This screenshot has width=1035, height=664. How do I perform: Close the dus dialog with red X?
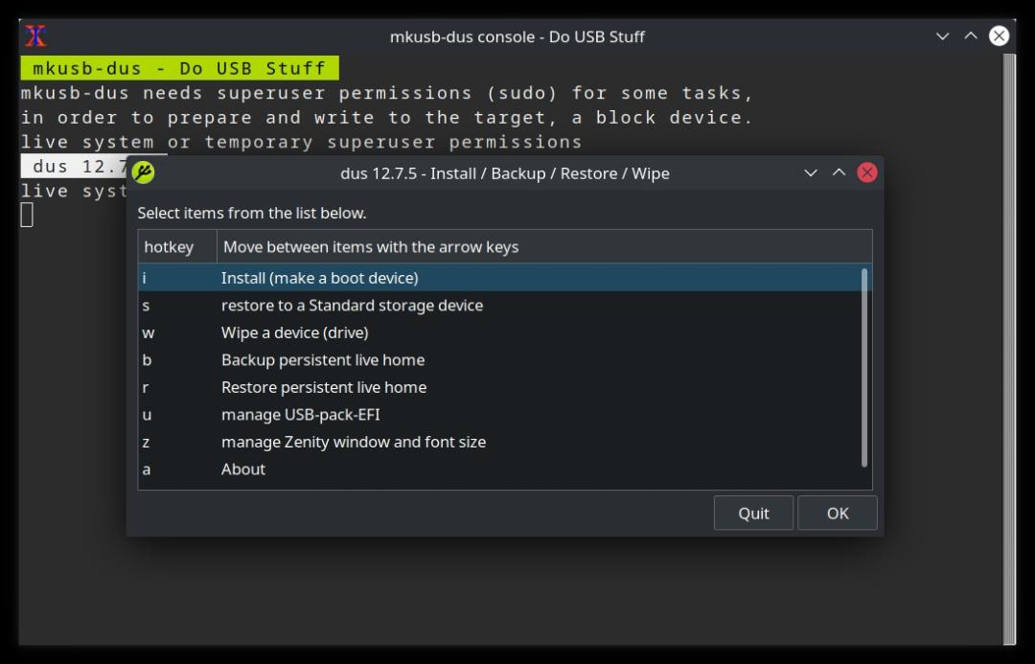pos(866,172)
